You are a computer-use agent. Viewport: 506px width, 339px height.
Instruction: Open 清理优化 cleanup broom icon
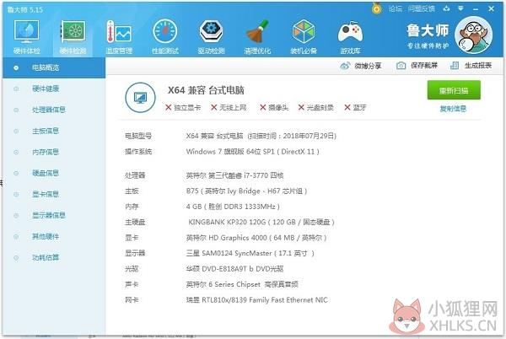pyautogui.click(x=257, y=36)
